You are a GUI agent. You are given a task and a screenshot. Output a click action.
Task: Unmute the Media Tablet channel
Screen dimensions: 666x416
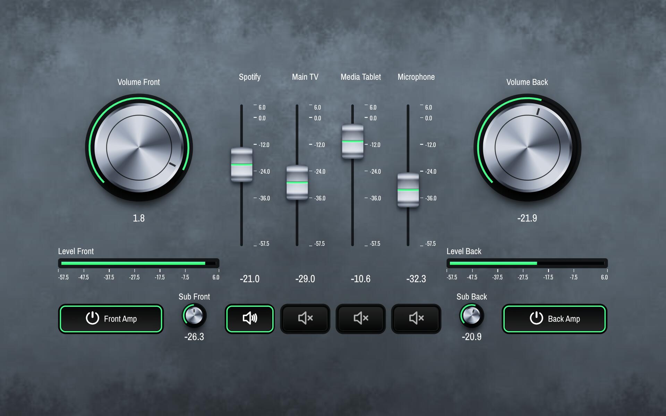[x=360, y=319]
